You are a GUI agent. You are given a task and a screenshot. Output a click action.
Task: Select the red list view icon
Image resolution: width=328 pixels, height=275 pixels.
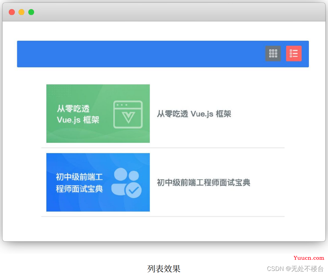tap(294, 54)
